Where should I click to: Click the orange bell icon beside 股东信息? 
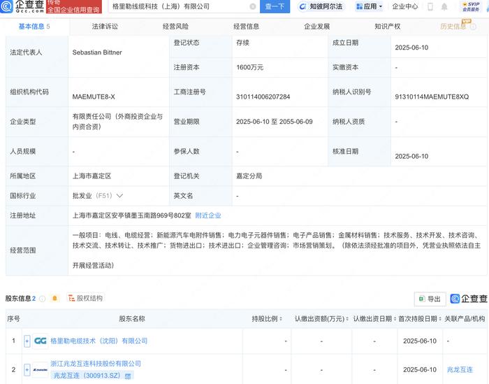click(54, 299)
